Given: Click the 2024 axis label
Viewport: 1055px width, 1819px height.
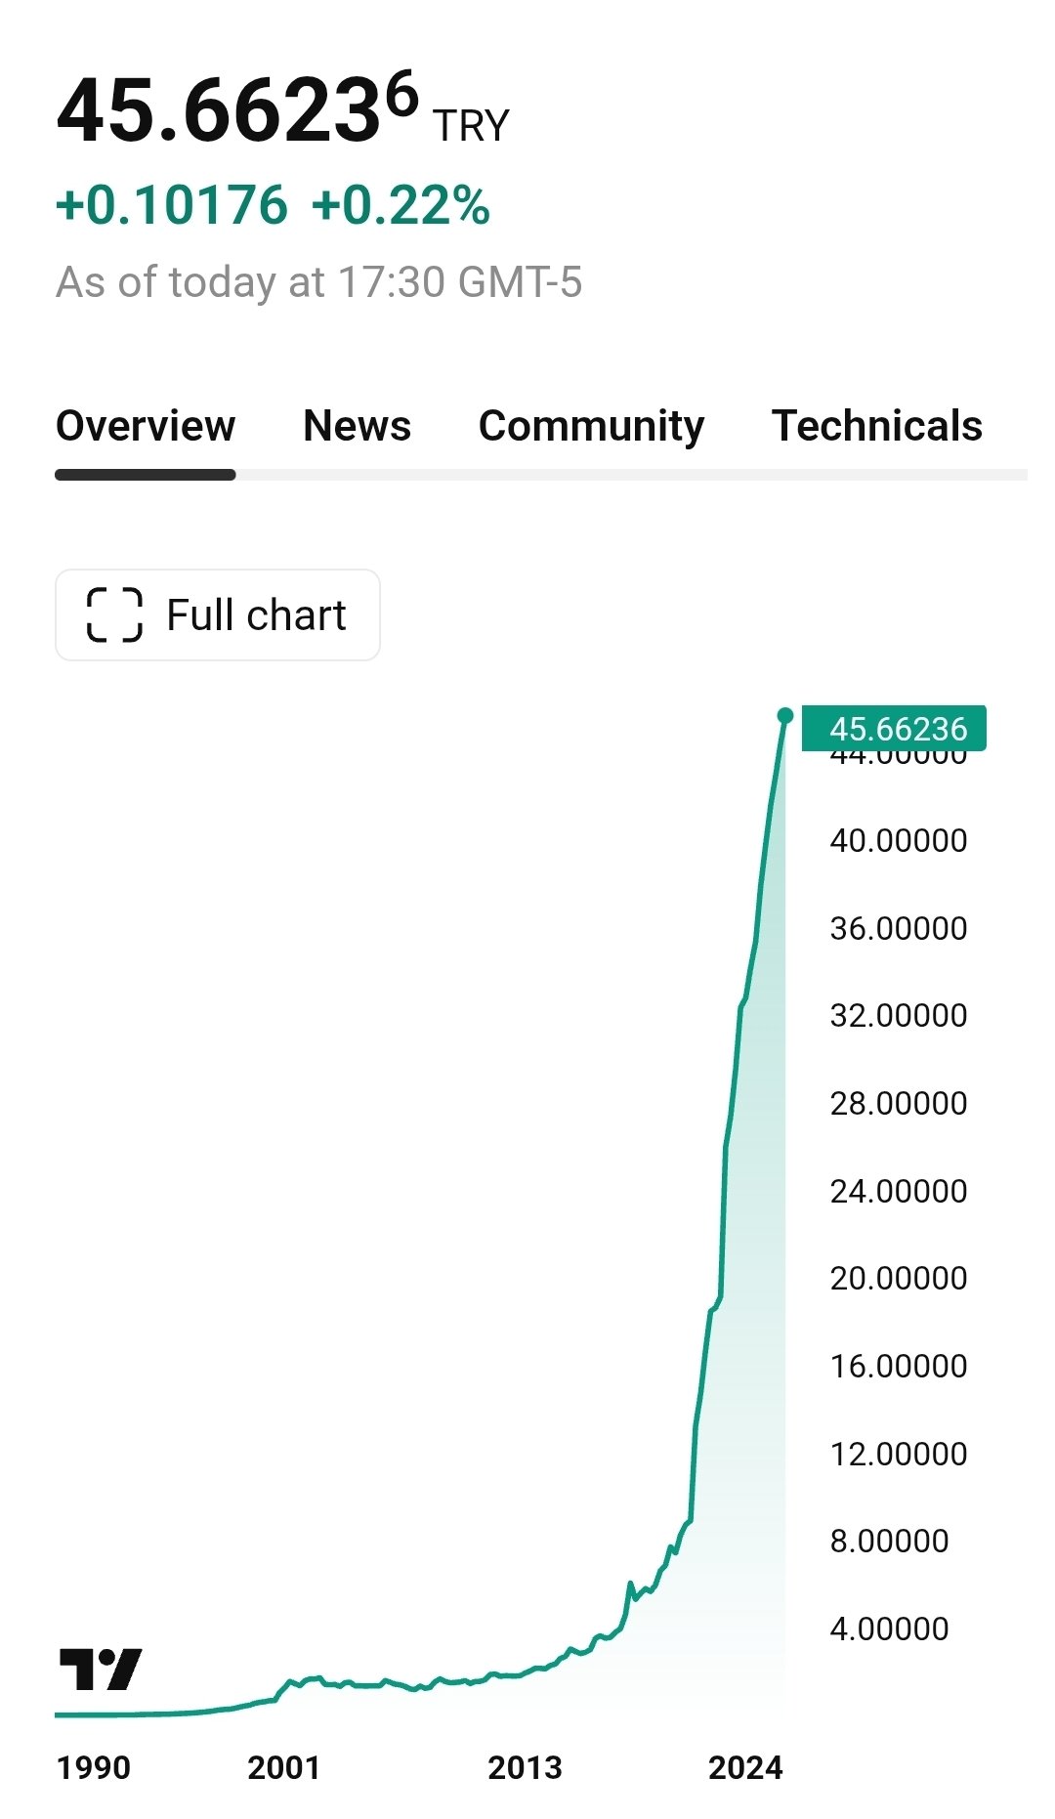Looking at the screenshot, I should 746,1767.
